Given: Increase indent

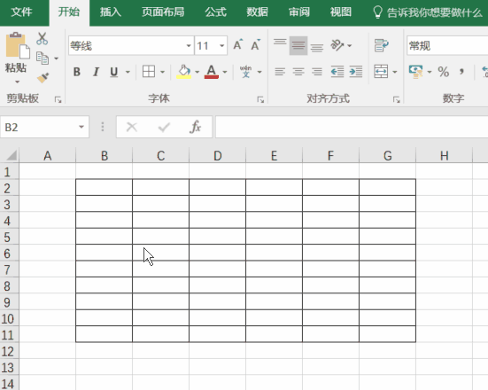Looking at the screenshot, I should (356, 72).
